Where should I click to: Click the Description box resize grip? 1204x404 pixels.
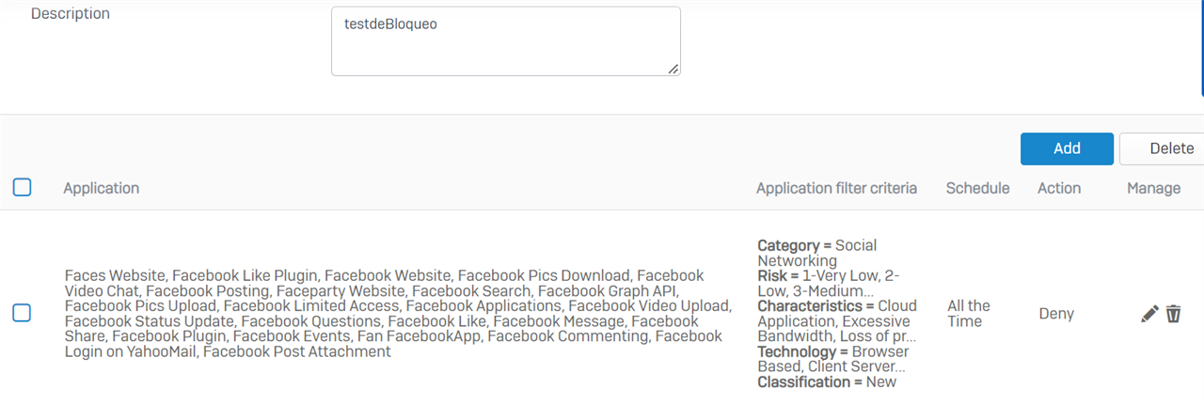[673, 69]
